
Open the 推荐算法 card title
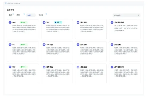click(49, 67)
